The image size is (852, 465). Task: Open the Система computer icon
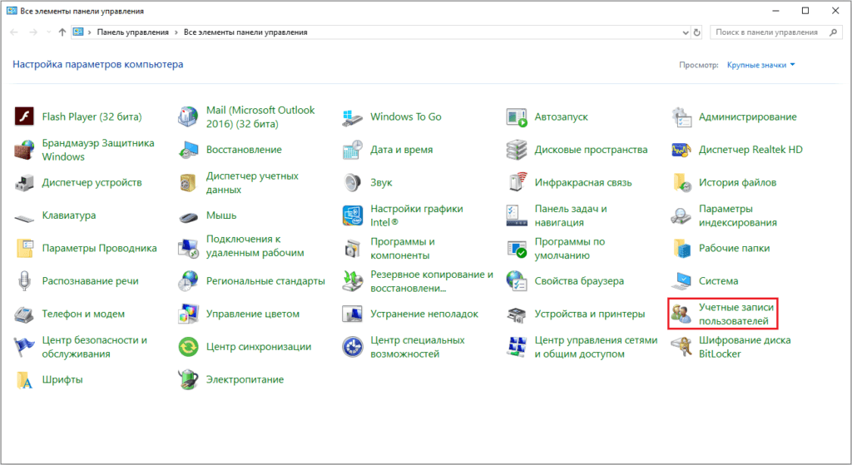click(x=681, y=281)
